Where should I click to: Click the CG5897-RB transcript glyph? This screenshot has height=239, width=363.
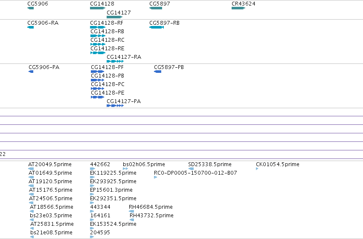click(x=157, y=27)
